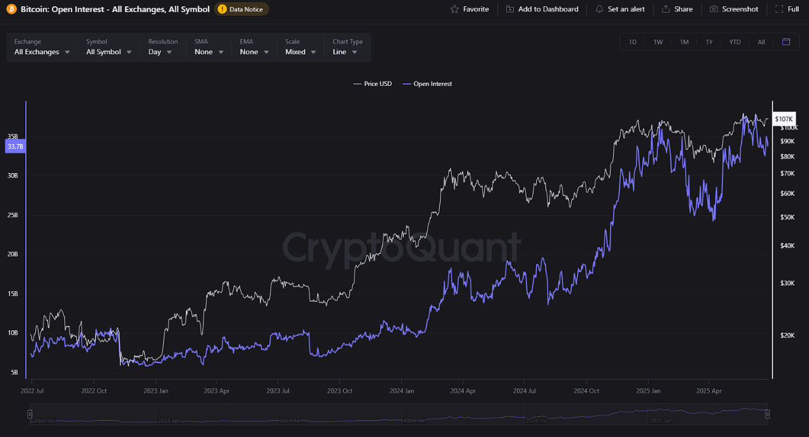Toggle the Open Interest legend series
Image resolution: width=809 pixels, height=437 pixels.
coord(427,84)
